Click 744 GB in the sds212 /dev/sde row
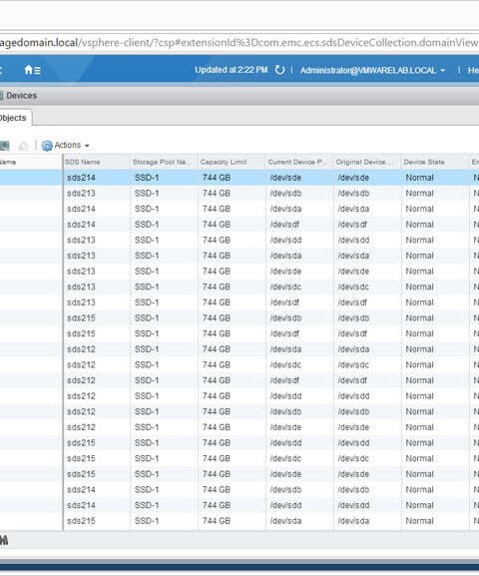Screen dimensions: 479x576 (216, 427)
